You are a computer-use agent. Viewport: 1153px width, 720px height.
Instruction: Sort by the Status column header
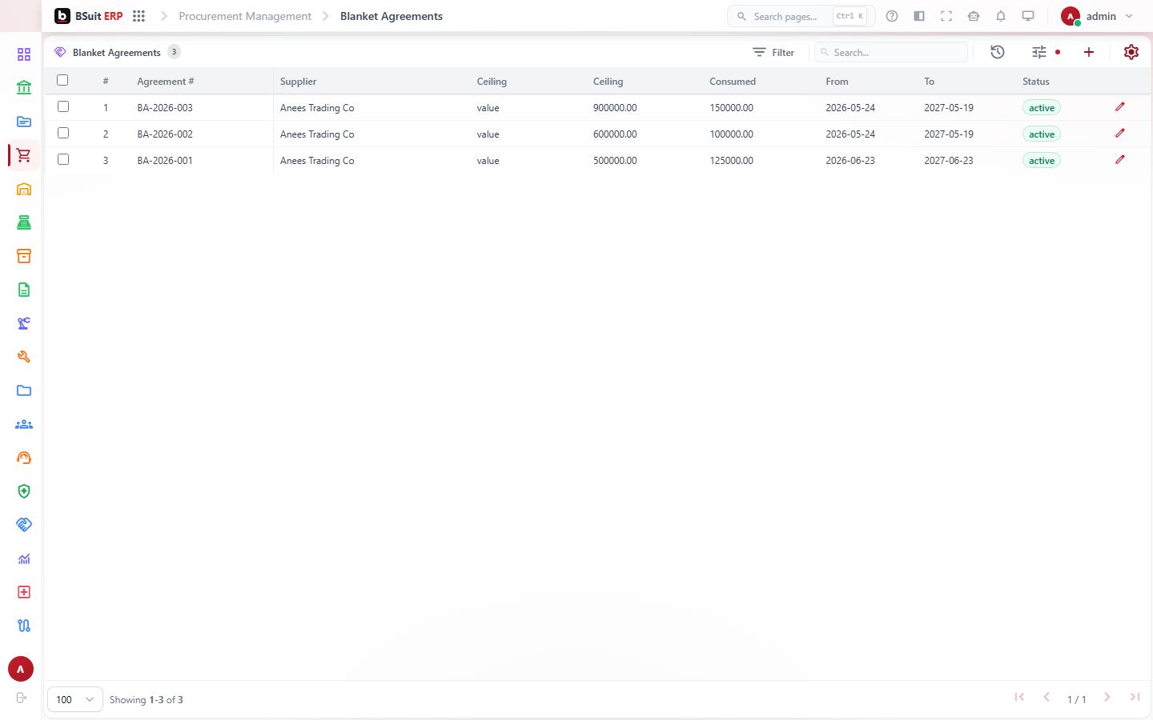[x=1036, y=82]
